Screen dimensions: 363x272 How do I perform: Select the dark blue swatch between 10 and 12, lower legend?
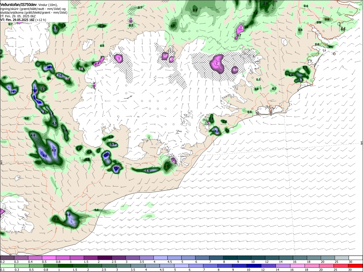pyautogui.click(x=253, y=265)
